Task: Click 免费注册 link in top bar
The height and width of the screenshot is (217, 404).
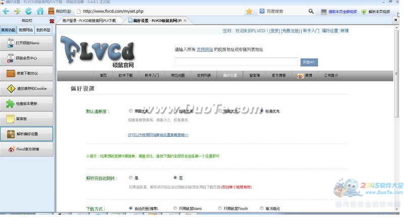Action: [290, 31]
